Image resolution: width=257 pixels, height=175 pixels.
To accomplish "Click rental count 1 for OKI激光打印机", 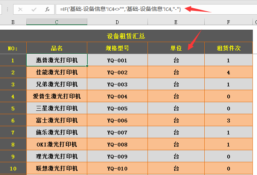I will pyautogui.click(x=228, y=144).
